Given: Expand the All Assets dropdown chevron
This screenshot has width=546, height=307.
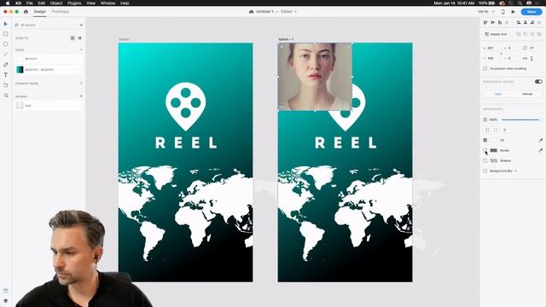Looking at the screenshot, I should tap(81, 25).
